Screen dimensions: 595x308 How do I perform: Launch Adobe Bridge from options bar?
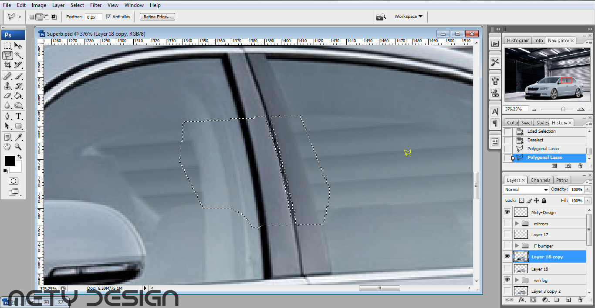pyautogui.click(x=381, y=17)
